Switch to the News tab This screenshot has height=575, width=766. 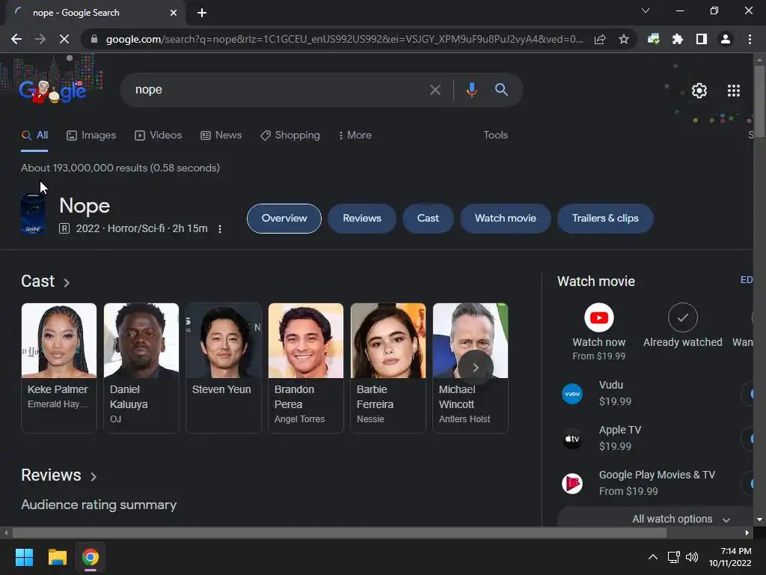pos(221,135)
